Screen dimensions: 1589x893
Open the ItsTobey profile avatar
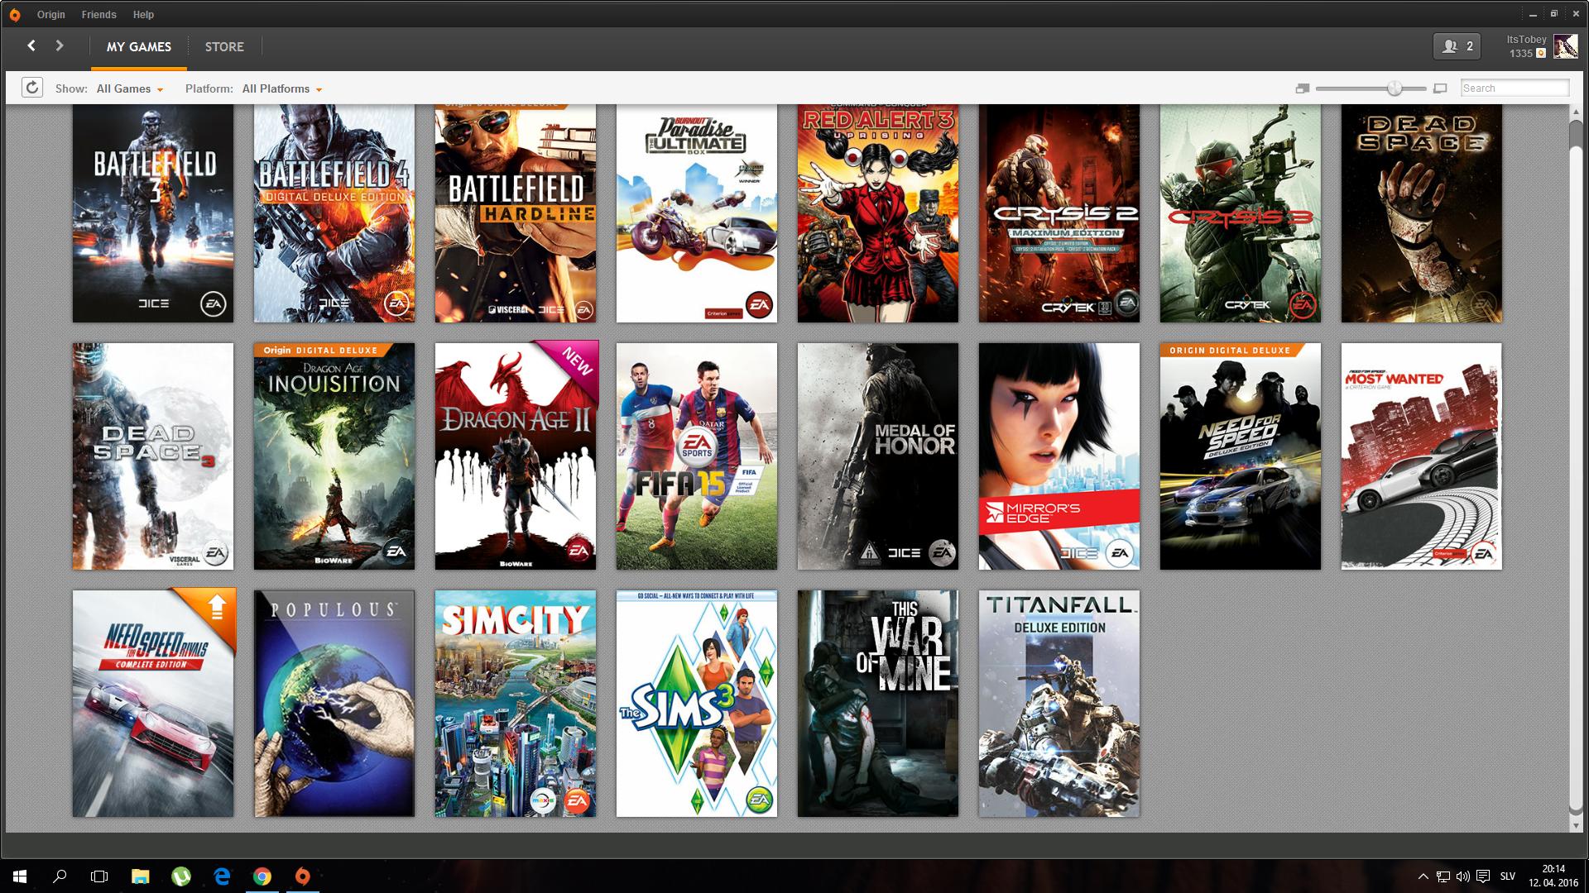(1565, 46)
